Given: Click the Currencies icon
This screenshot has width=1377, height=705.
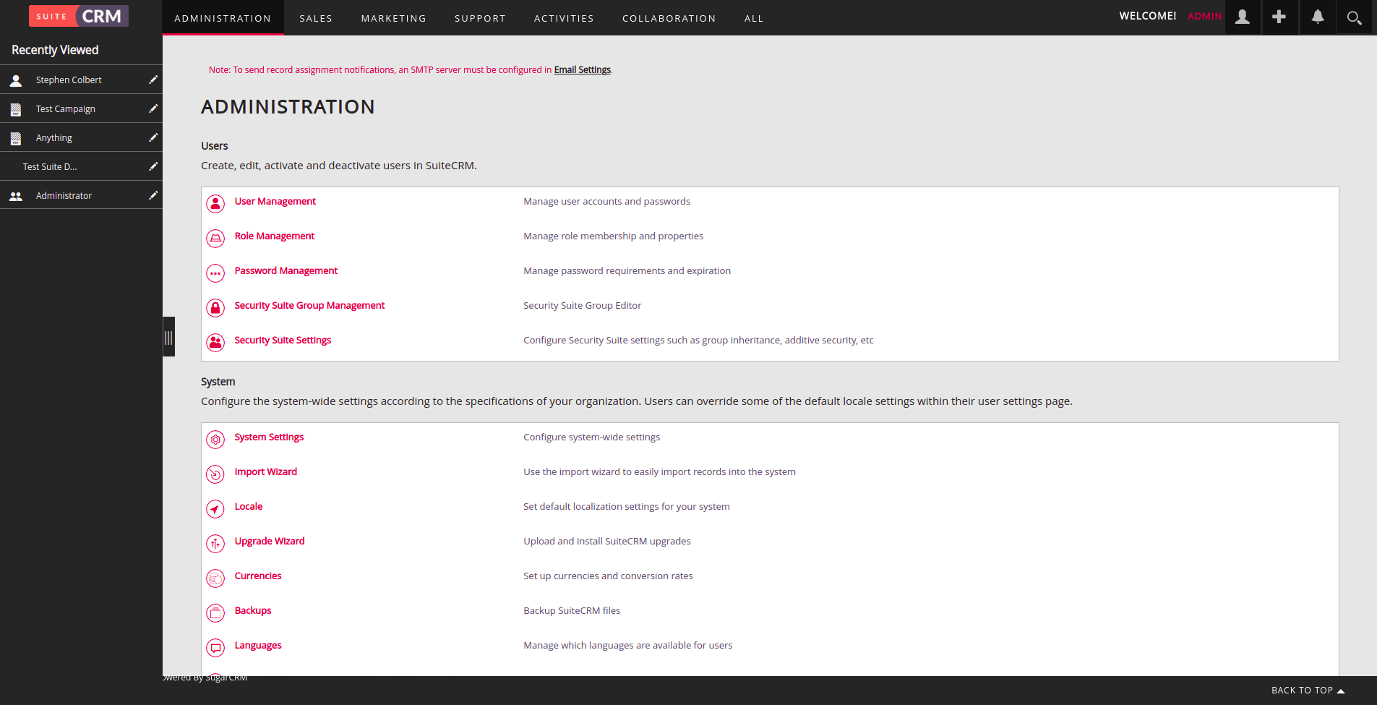Looking at the screenshot, I should [215, 578].
